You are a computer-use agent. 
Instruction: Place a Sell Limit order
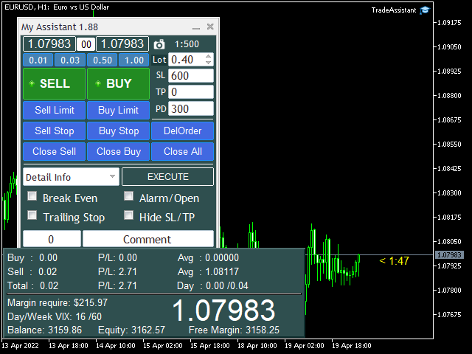tap(55, 110)
